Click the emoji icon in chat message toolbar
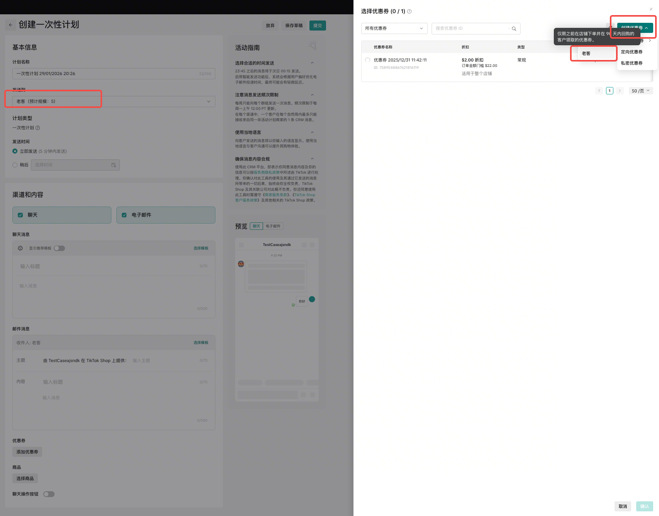659x516 pixels. coord(20,248)
